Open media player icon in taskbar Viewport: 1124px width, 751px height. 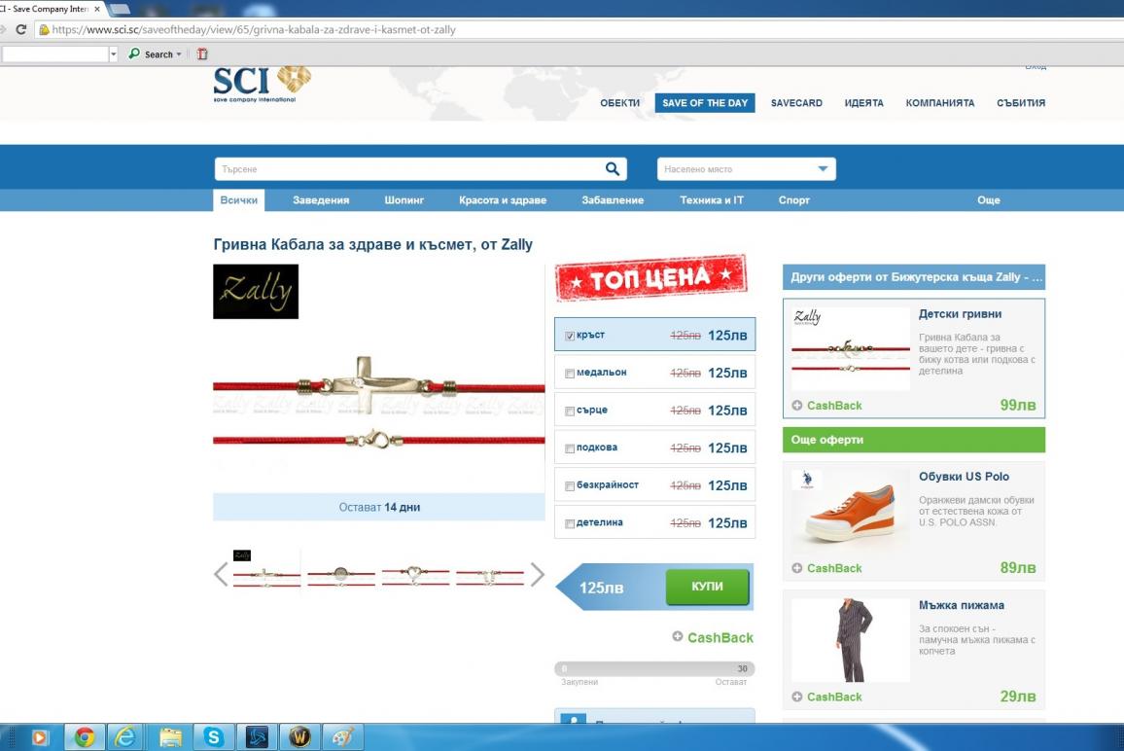[40, 736]
